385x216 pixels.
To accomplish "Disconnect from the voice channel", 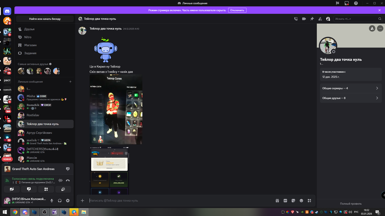I will coord(68,180).
